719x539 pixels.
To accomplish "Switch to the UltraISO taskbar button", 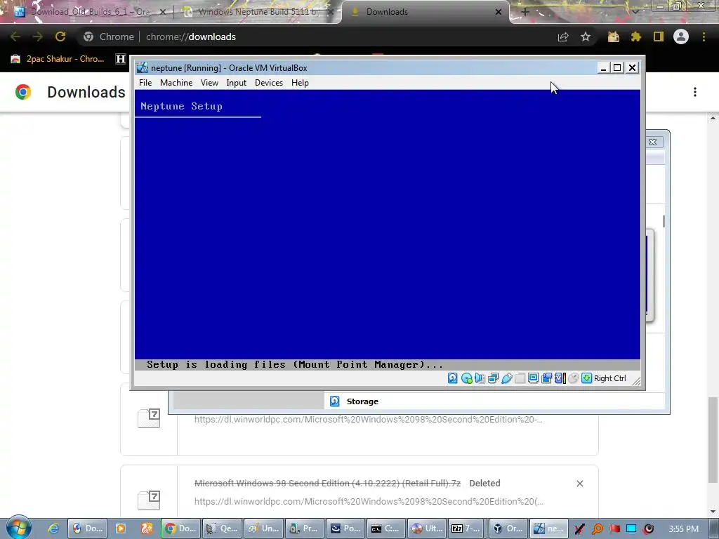I will pyautogui.click(x=428, y=528).
